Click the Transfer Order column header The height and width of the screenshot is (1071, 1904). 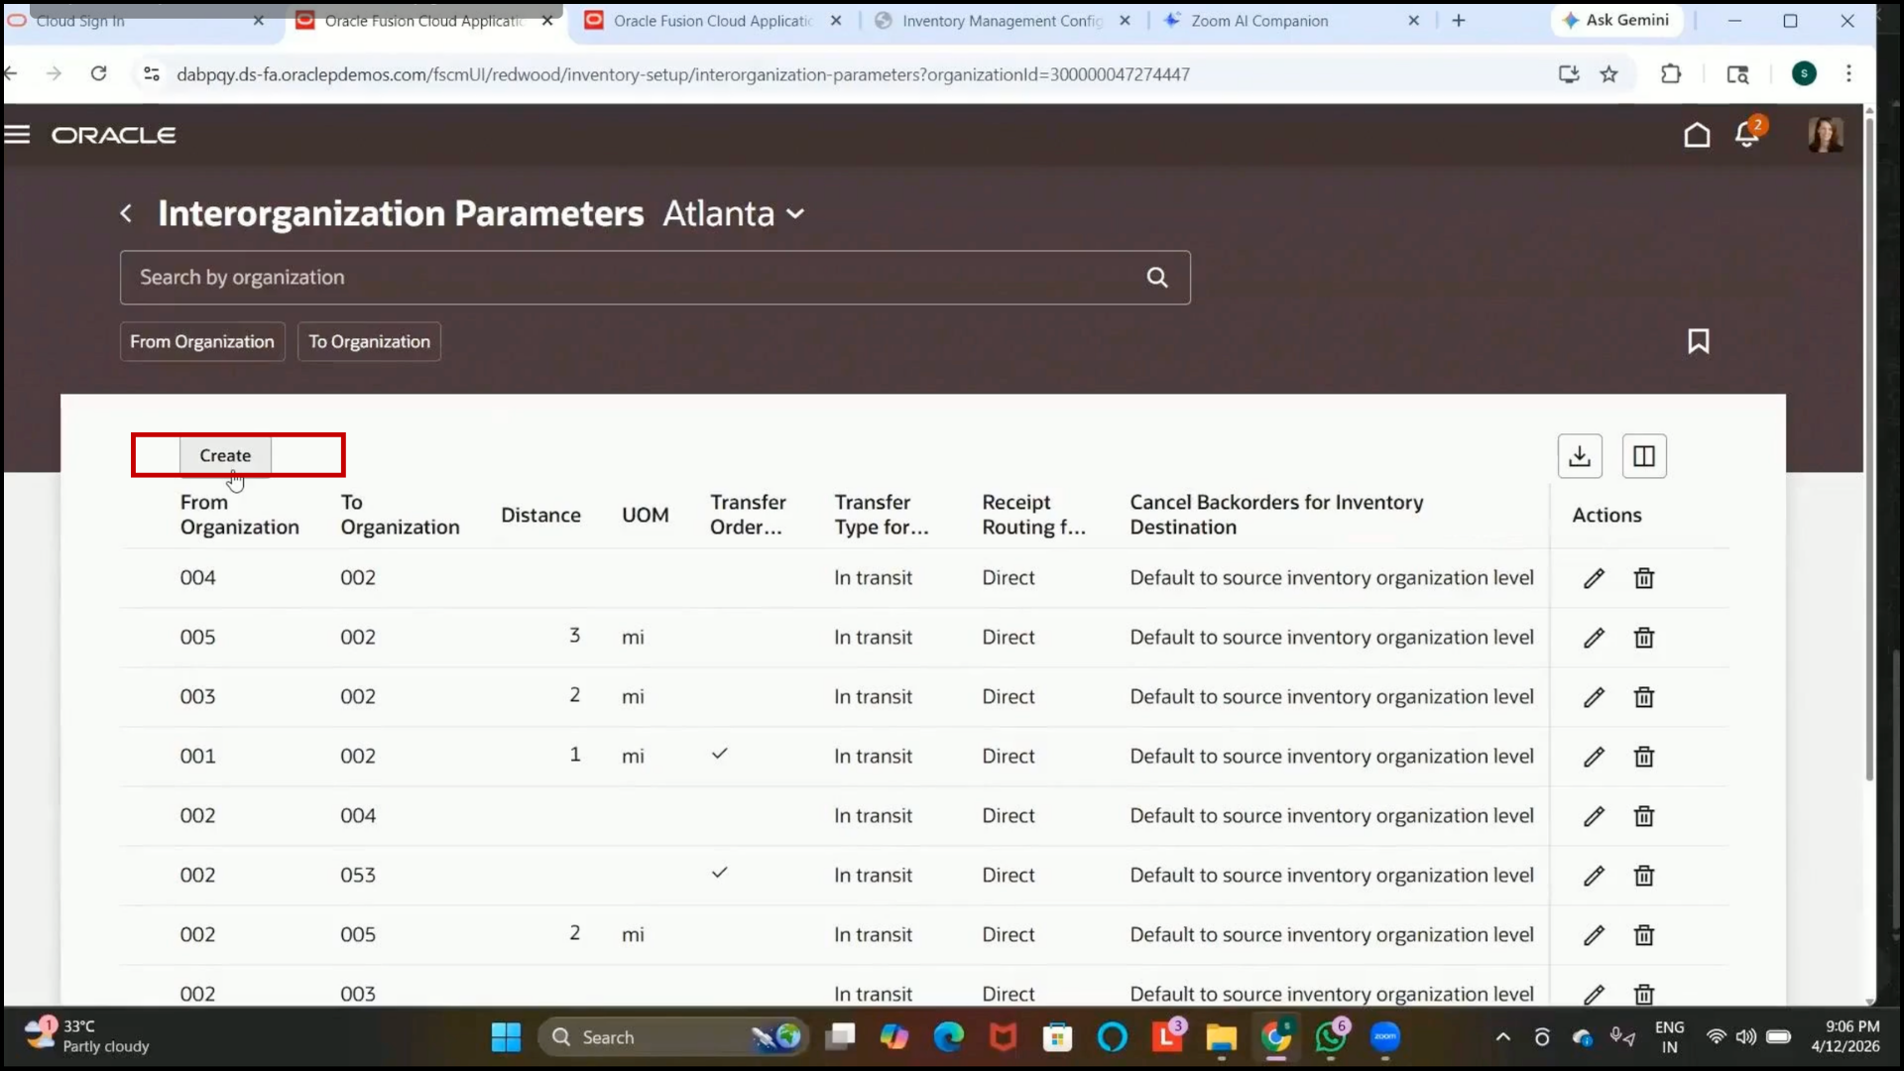coord(748,515)
